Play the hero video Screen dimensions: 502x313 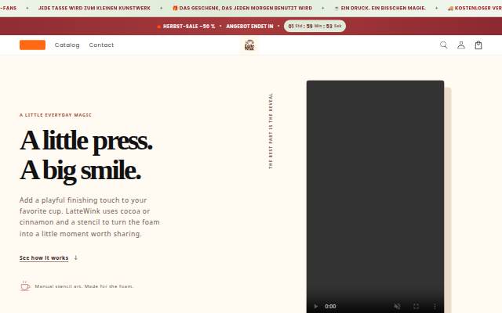[315, 306]
